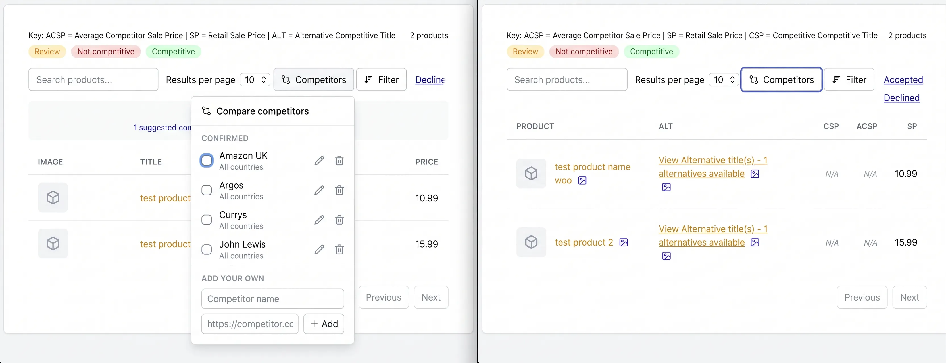Tick the Currys checkbox
946x363 pixels.
tap(206, 220)
